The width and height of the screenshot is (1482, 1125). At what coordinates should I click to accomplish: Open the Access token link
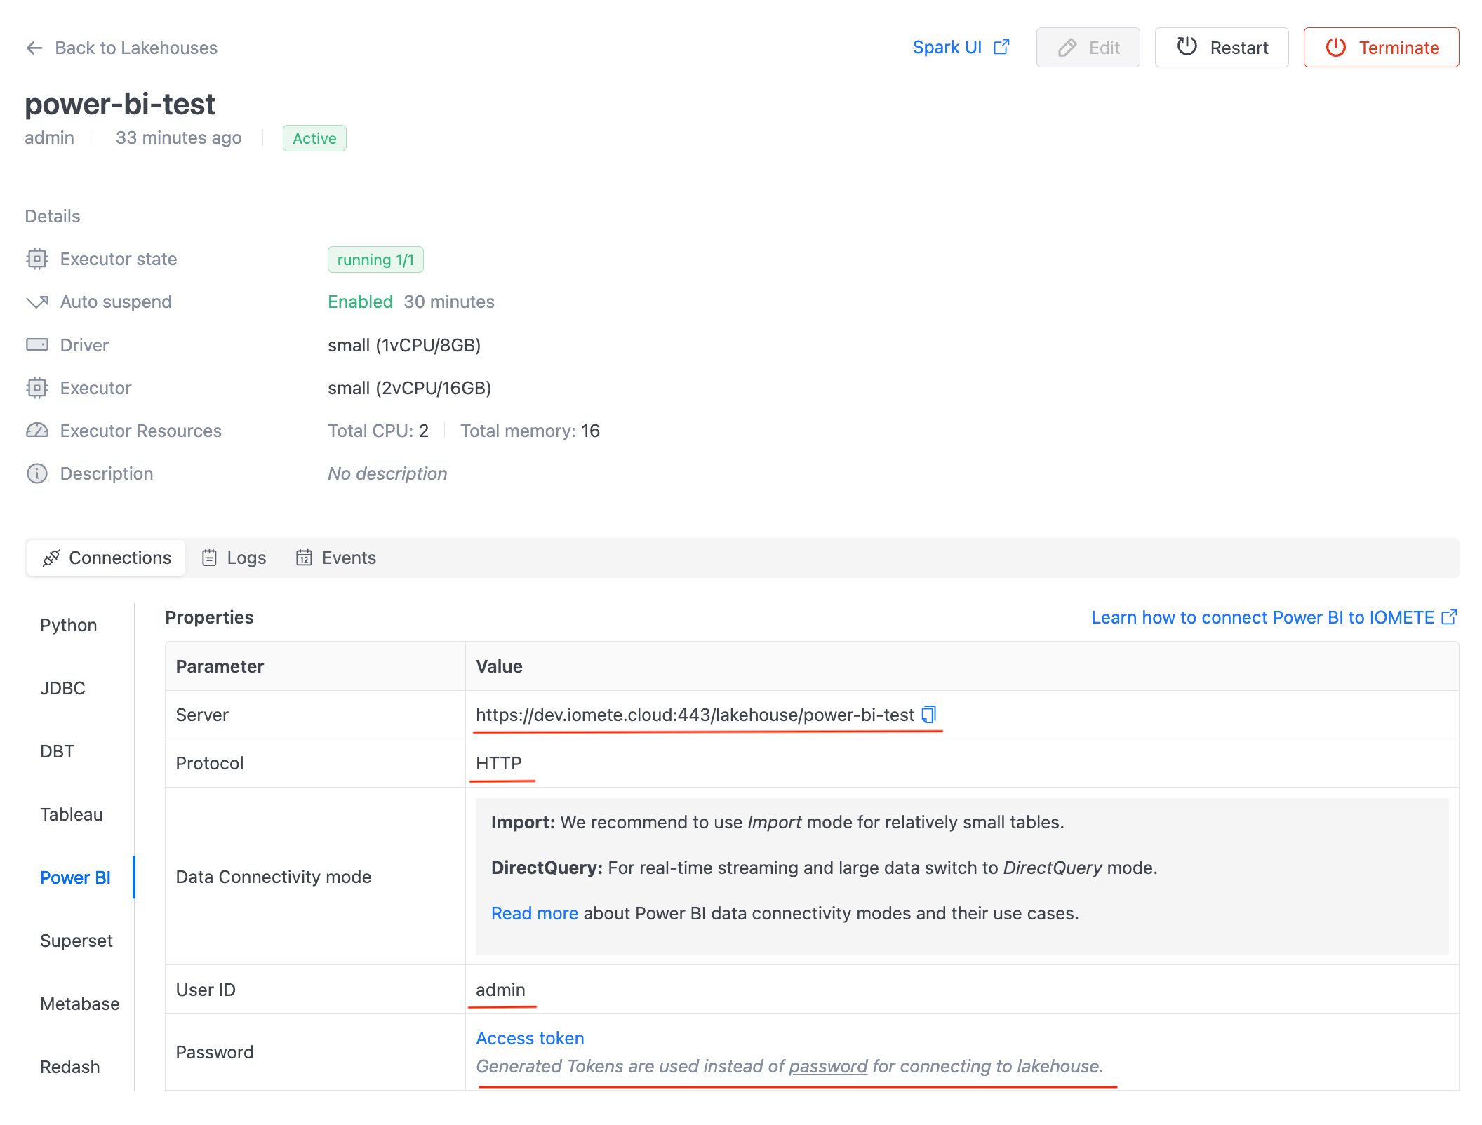click(x=530, y=1038)
